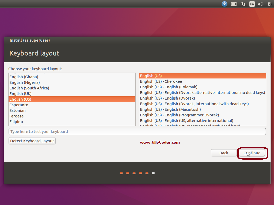Click Detect Keyboard Layout button
The image size is (274, 205).
(32, 141)
